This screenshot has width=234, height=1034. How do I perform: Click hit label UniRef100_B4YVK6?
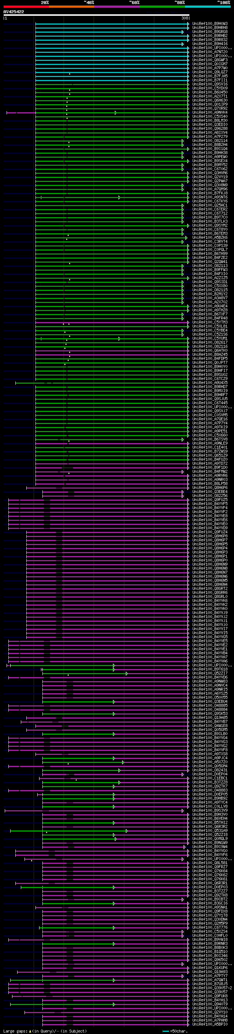(210, 600)
